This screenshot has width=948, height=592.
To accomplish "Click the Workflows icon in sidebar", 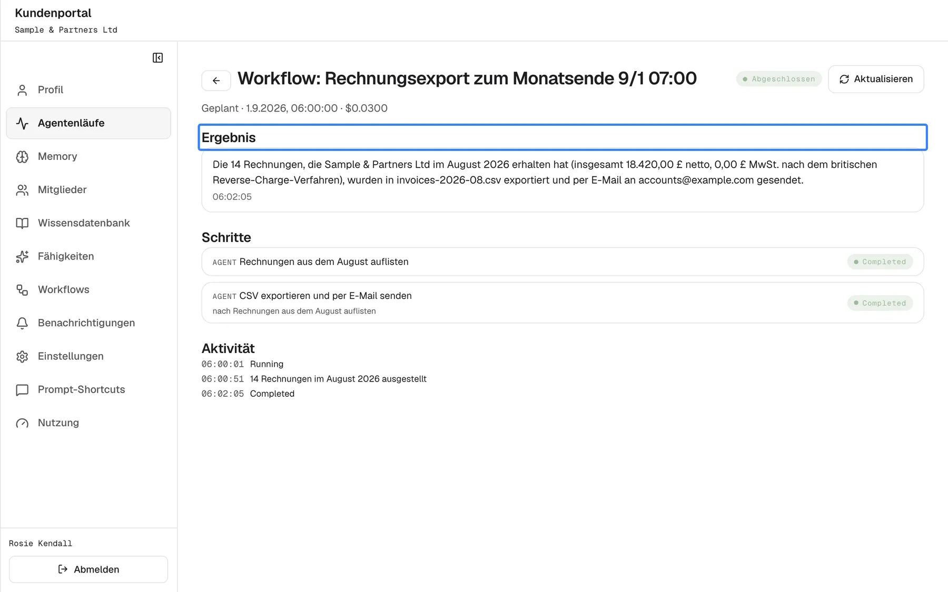I will (22, 290).
